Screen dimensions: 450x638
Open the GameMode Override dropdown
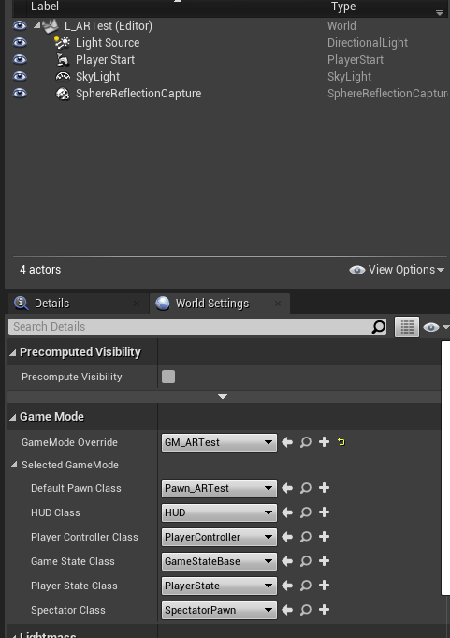219,442
